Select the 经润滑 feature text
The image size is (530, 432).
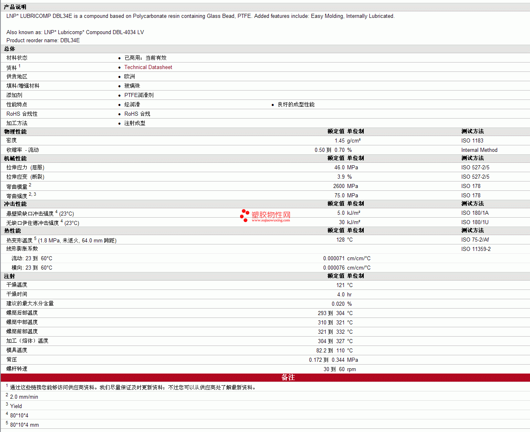[132, 105]
